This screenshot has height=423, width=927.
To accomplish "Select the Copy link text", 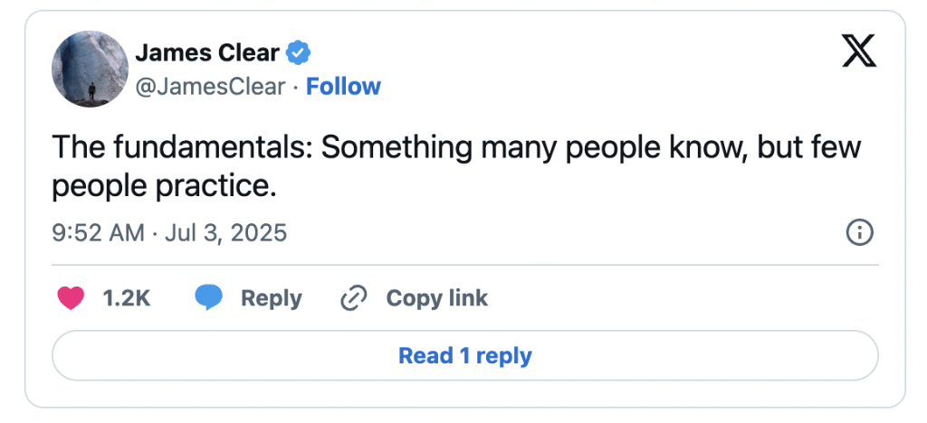I will [436, 298].
